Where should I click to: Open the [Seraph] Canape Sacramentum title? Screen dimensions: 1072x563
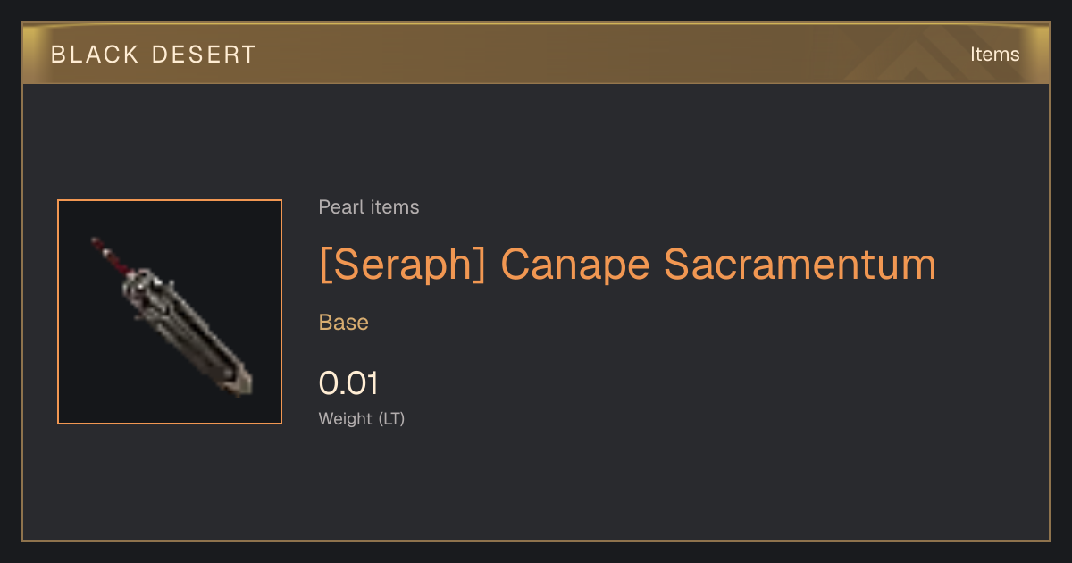pos(627,265)
